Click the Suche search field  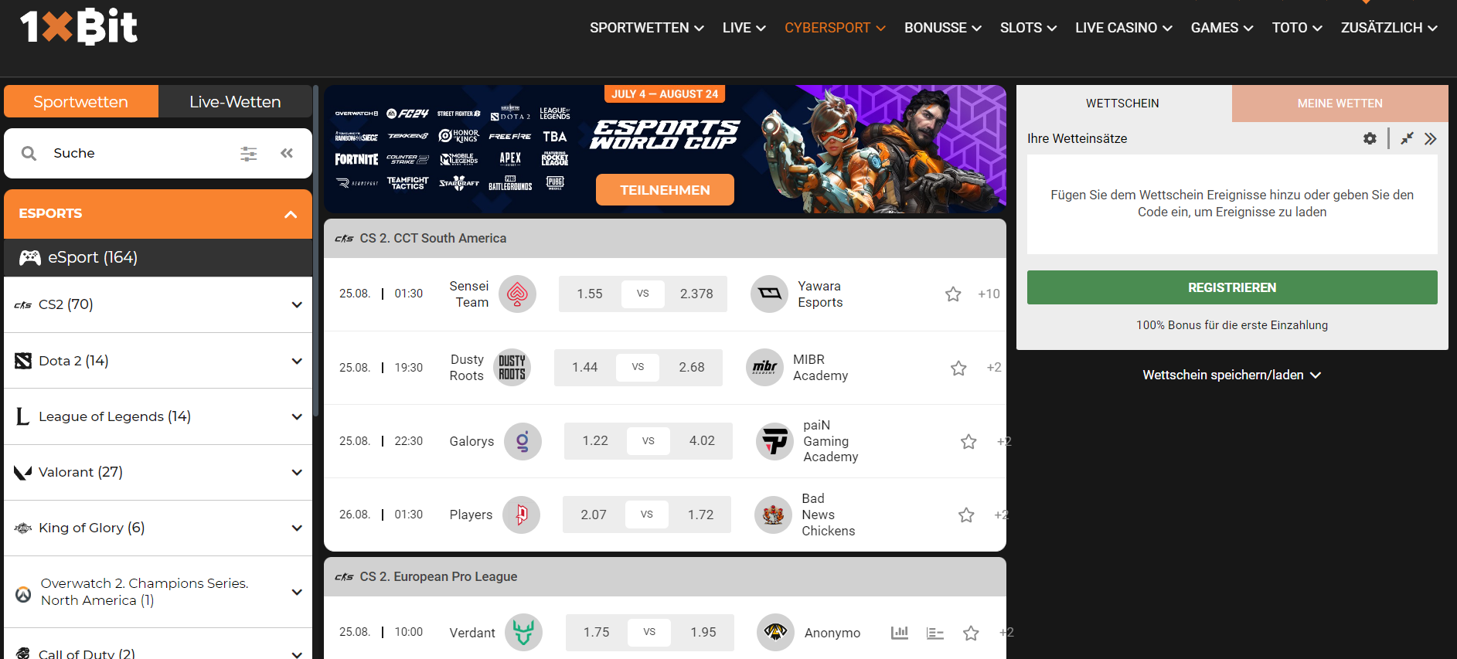(x=139, y=154)
